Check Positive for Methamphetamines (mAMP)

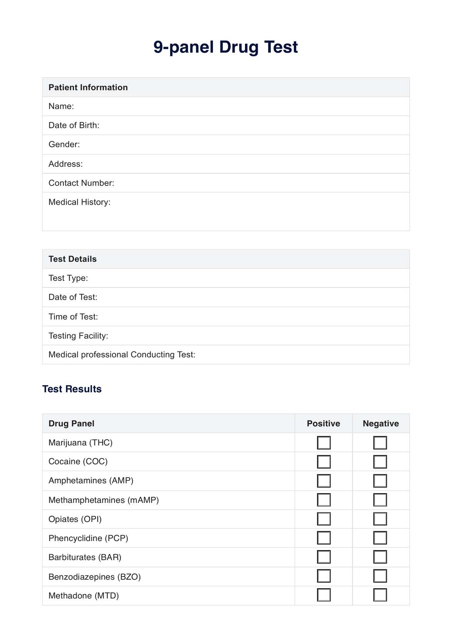[324, 500]
